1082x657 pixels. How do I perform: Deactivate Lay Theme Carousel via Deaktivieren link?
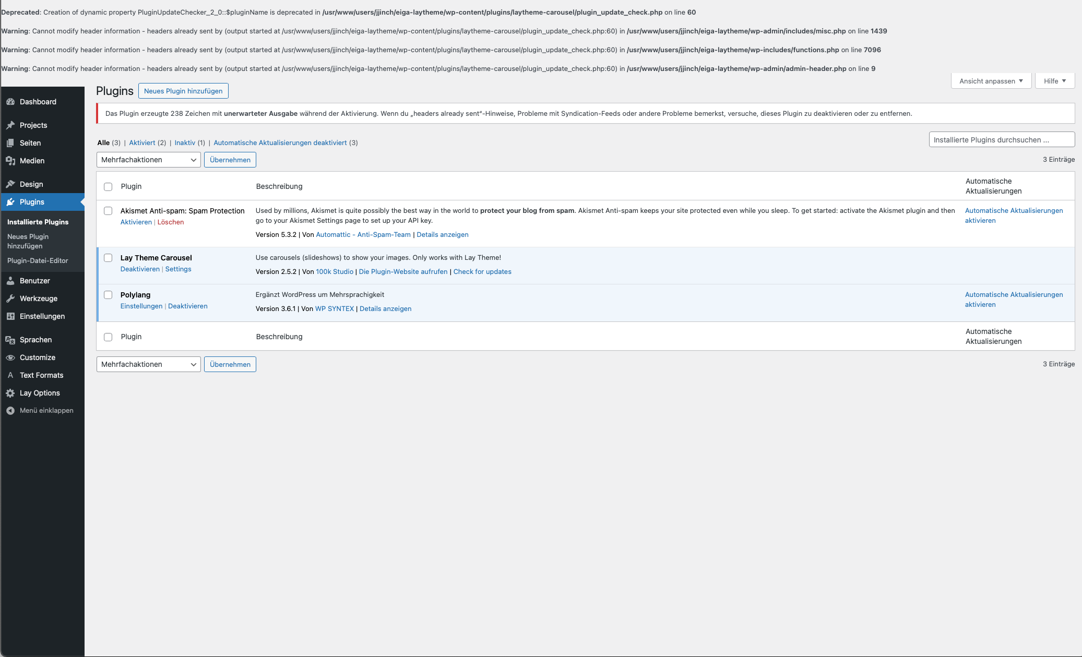click(x=140, y=269)
